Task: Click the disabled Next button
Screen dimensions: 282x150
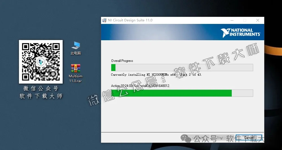Action: [x=222, y=138]
